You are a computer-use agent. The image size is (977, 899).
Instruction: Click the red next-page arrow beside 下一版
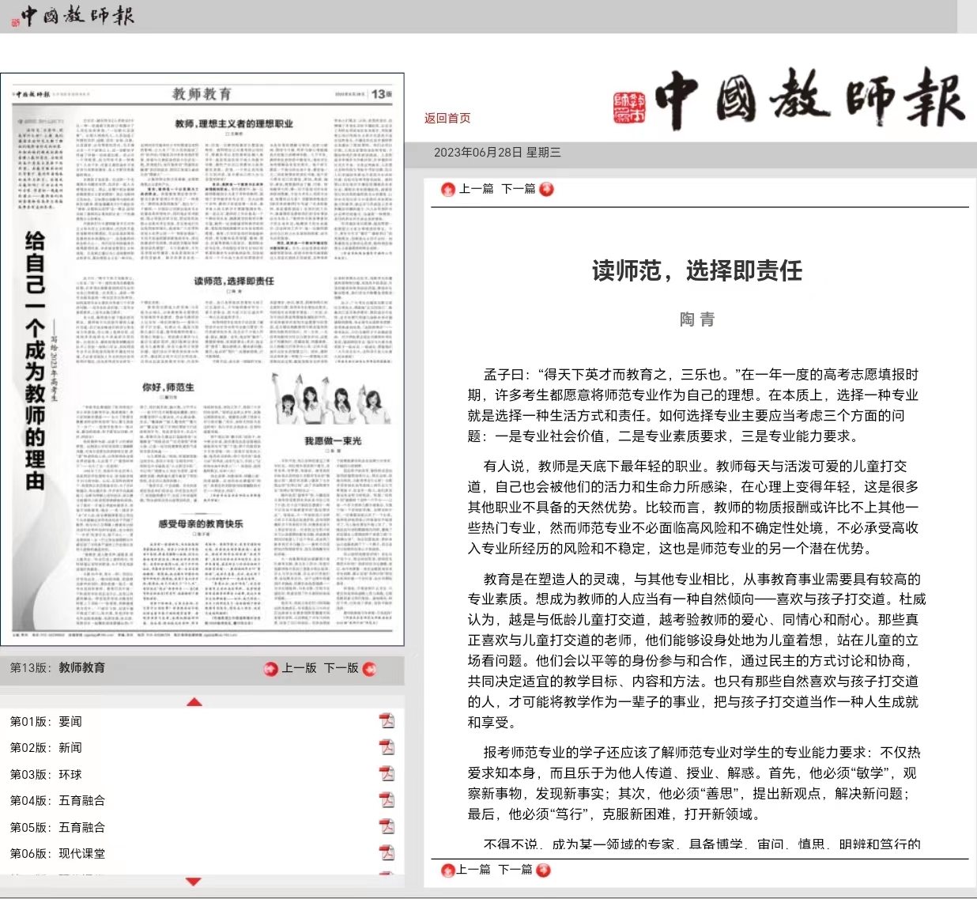click(x=369, y=669)
